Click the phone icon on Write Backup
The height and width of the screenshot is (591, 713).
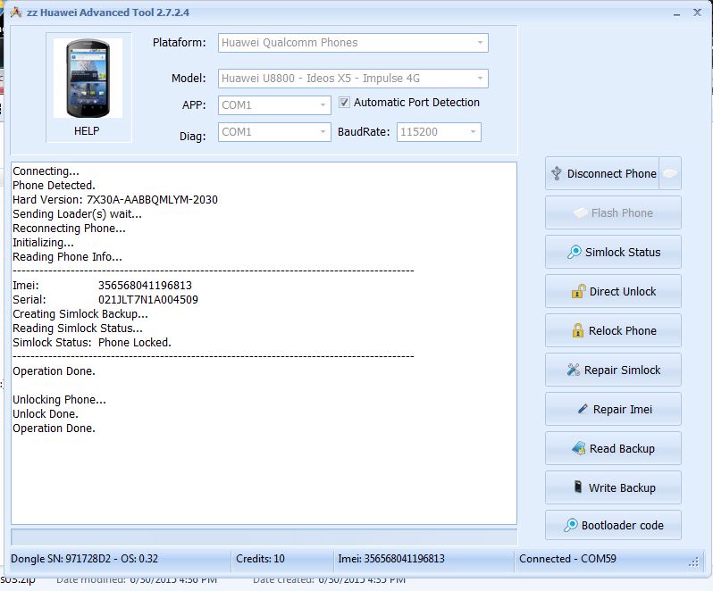[x=577, y=487]
